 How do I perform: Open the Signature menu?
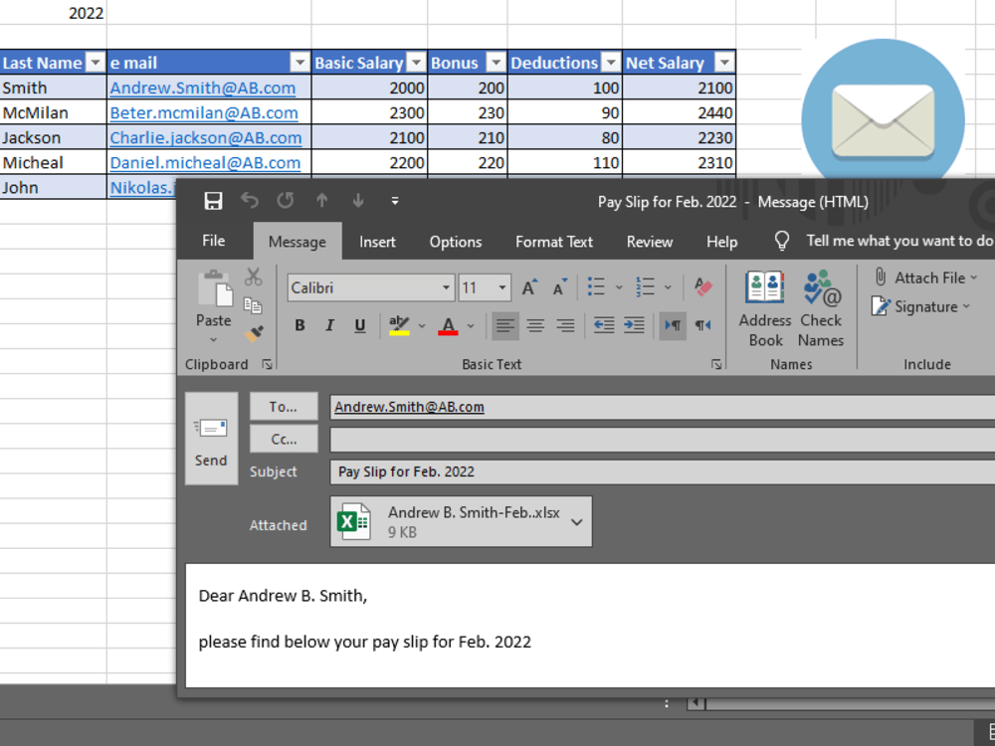pyautogui.click(x=921, y=306)
